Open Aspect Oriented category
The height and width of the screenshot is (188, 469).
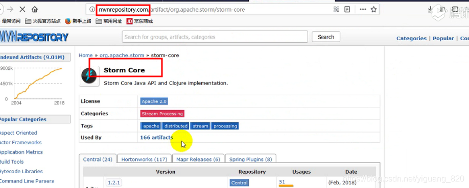pyautogui.click(x=18, y=133)
